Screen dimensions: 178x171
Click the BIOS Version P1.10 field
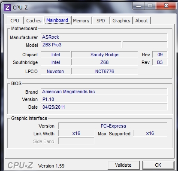point(104,99)
